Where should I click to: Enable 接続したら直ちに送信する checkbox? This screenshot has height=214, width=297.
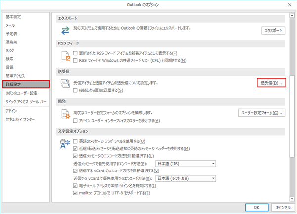pyautogui.click(x=75, y=91)
